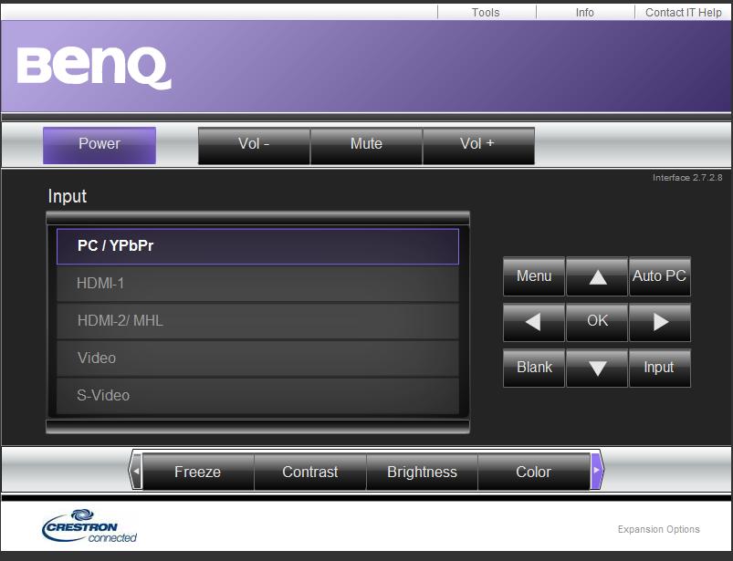Adjust Brightness setting
The image size is (733, 561).
[x=422, y=472]
